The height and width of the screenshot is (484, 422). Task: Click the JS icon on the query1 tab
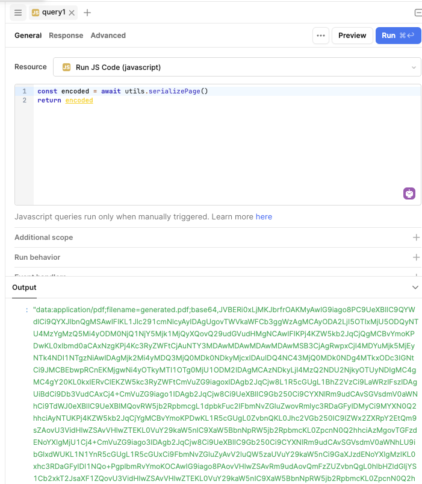36,12
